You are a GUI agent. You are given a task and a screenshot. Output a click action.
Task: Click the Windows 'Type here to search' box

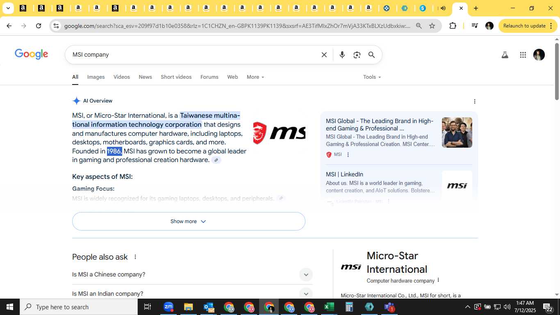click(78, 307)
